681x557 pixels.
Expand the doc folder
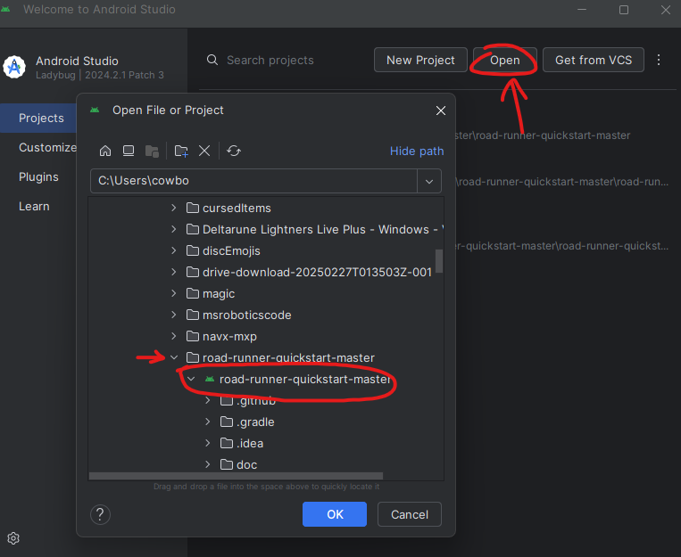pos(208,464)
